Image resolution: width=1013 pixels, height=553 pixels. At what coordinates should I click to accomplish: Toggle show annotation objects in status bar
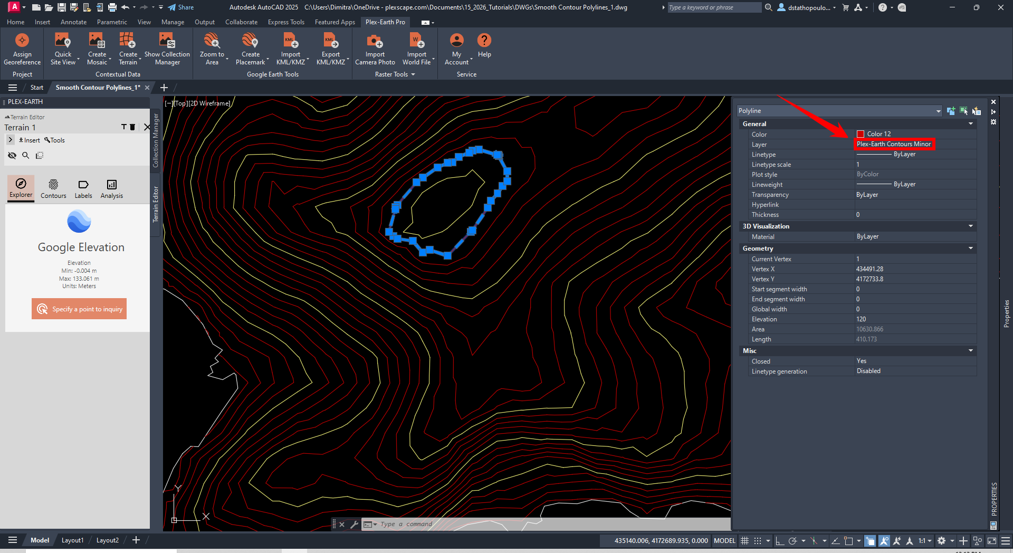pyautogui.click(x=884, y=540)
